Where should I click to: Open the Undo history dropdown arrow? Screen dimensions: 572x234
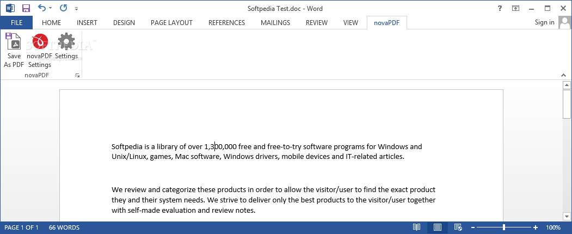pyautogui.click(x=50, y=8)
